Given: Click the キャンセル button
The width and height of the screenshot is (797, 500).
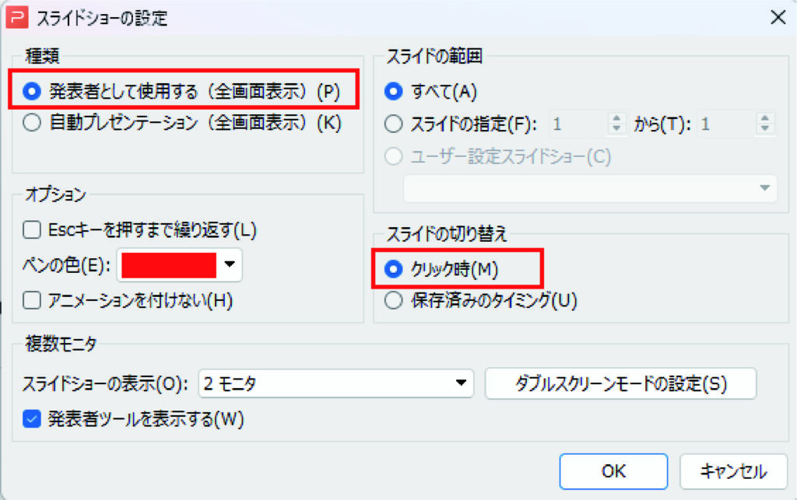Looking at the screenshot, I should coord(733,471).
